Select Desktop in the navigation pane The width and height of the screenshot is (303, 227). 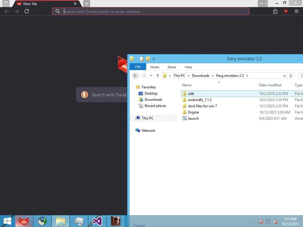[151, 93]
